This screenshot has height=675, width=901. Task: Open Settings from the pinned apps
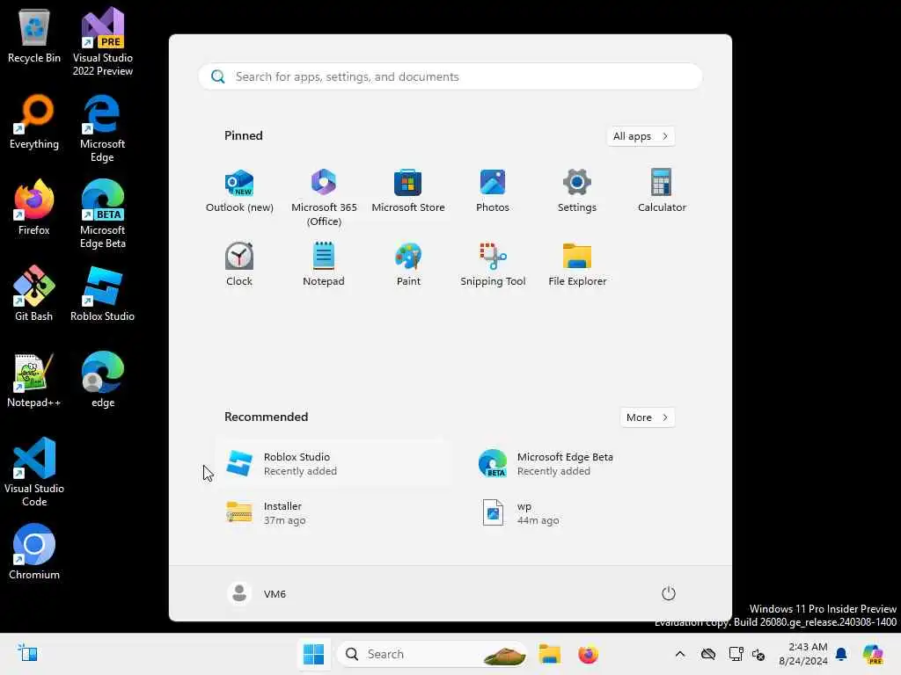(577, 191)
